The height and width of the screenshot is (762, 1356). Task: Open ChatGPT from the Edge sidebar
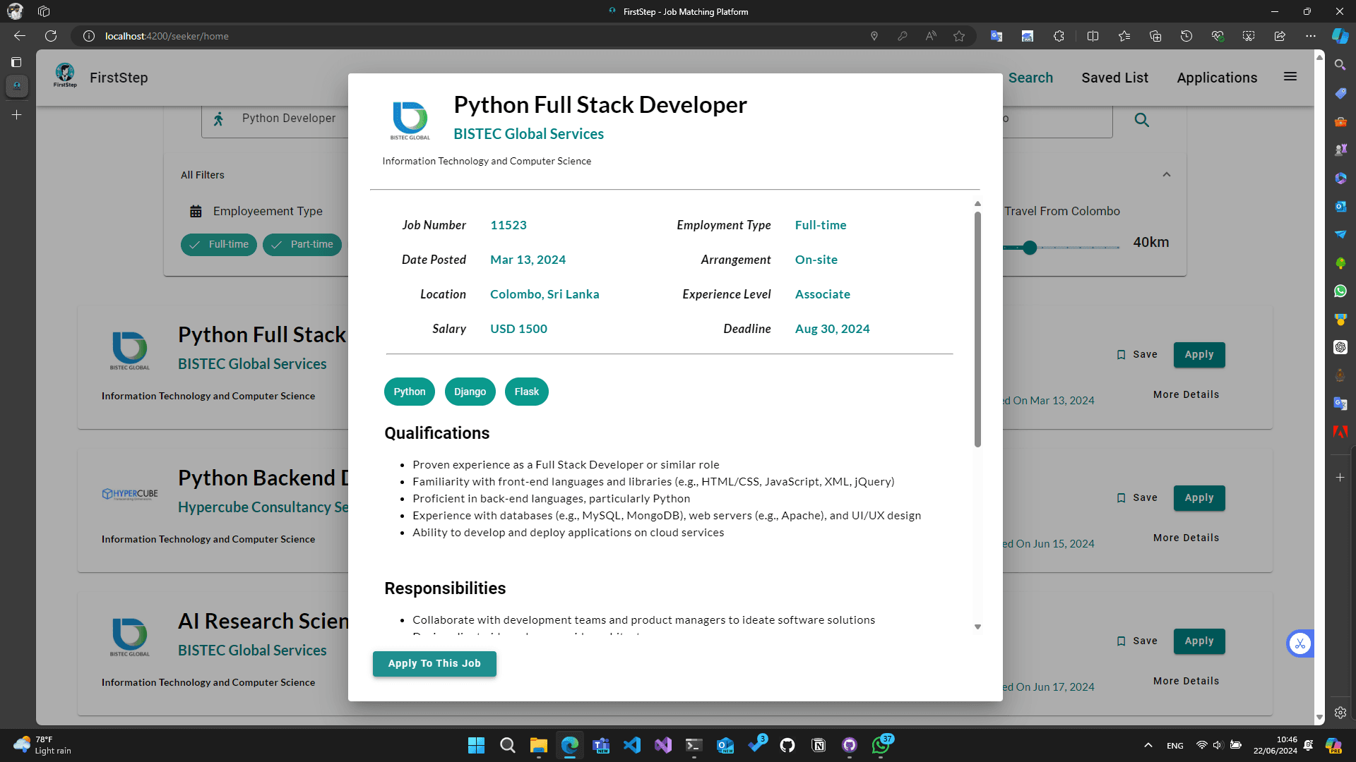pos(1340,347)
